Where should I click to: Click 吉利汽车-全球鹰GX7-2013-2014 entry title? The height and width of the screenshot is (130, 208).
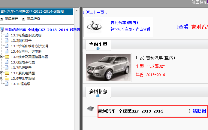tap(130, 111)
